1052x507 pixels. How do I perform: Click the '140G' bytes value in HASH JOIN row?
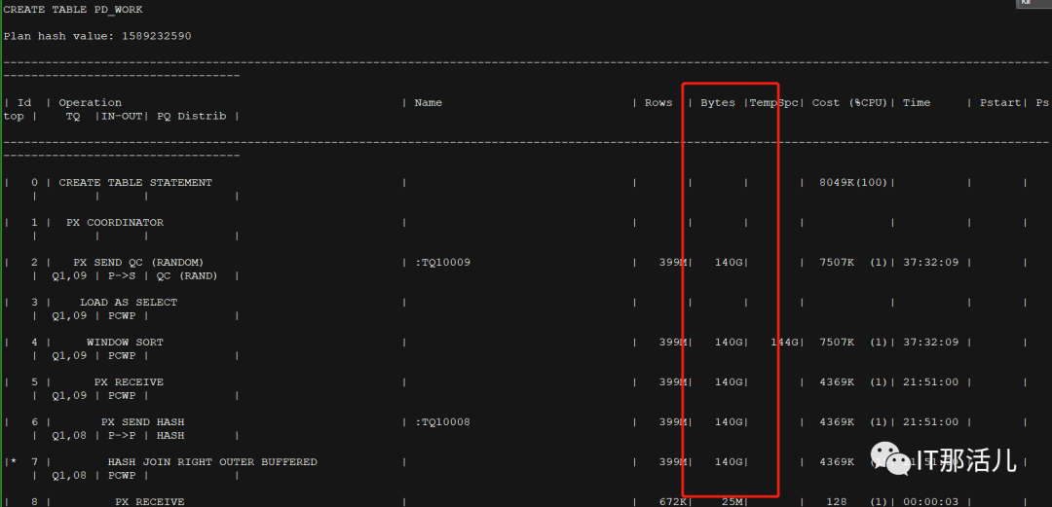[x=729, y=462]
